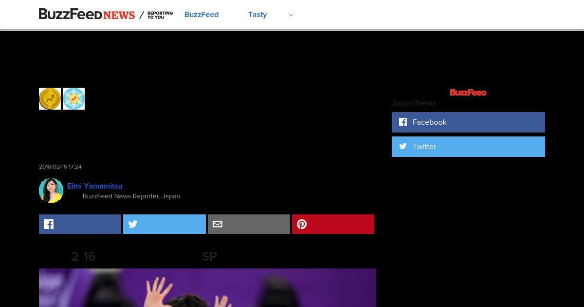Image resolution: width=584 pixels, height=307 pixels.
Task: Expand the header more-sites chevron
Action: 291,15
